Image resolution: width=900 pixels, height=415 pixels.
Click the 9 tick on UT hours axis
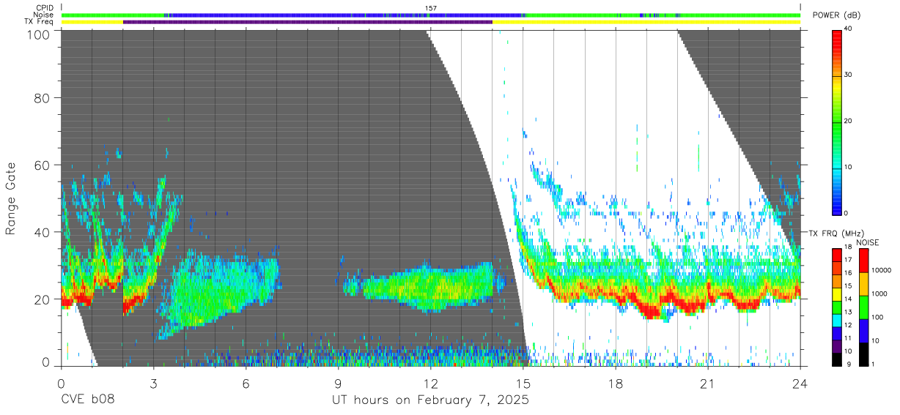[x=338, y=384]
